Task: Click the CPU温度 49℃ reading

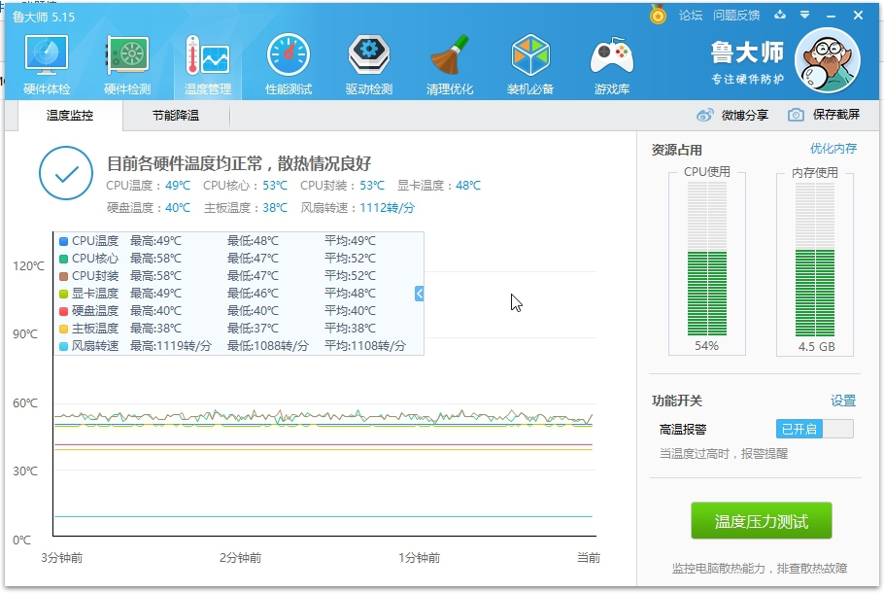Action: click(x=178, y=185)
